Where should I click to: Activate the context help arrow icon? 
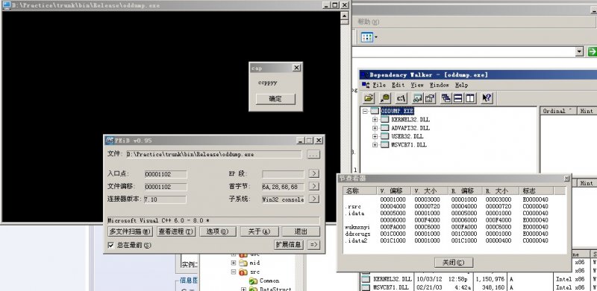[487, 98]
